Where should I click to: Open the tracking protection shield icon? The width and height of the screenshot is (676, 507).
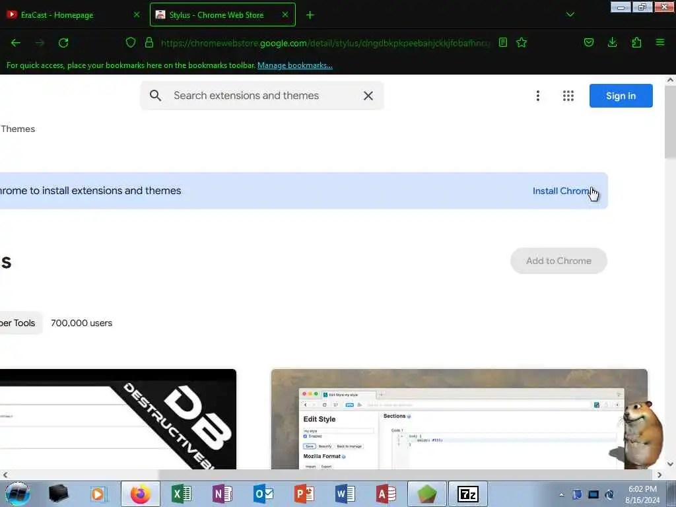click(131, 42)
